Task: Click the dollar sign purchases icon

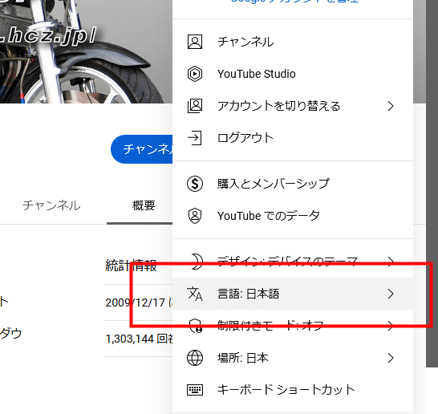Action: (195, 184)
